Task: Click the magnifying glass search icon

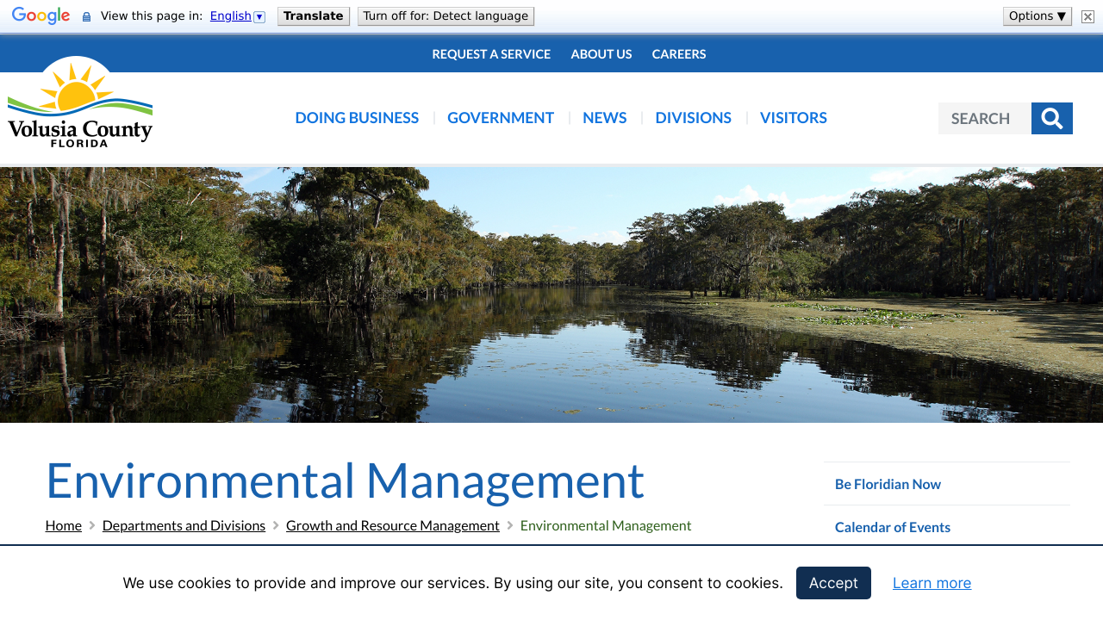Action: (x=1051, y=119)
